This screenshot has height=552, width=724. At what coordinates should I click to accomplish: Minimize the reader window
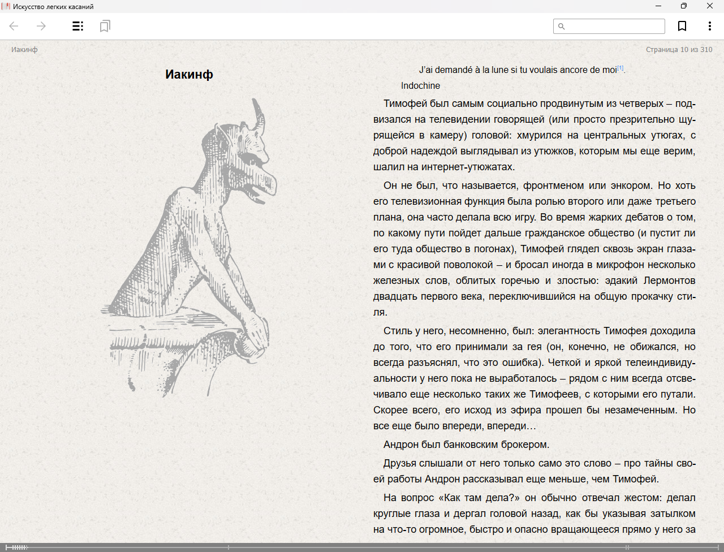point(658,6)
